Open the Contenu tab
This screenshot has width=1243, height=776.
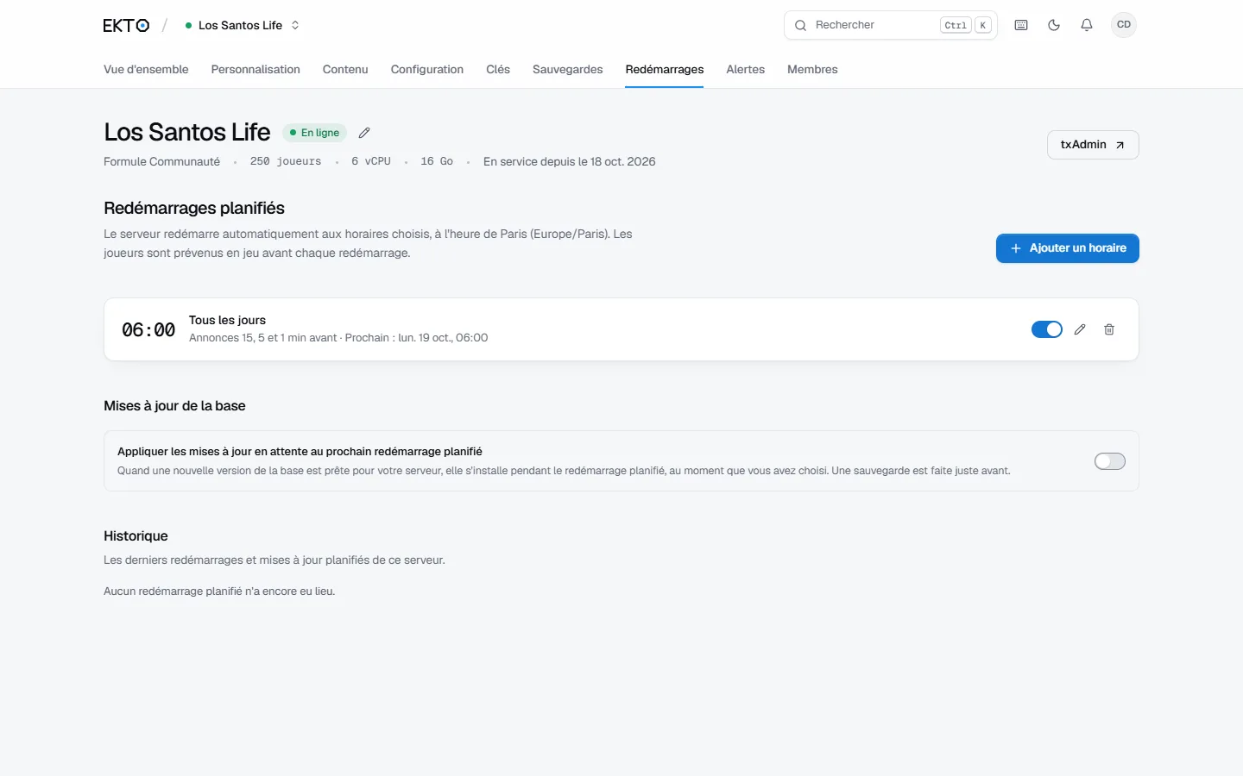[345, 69]
